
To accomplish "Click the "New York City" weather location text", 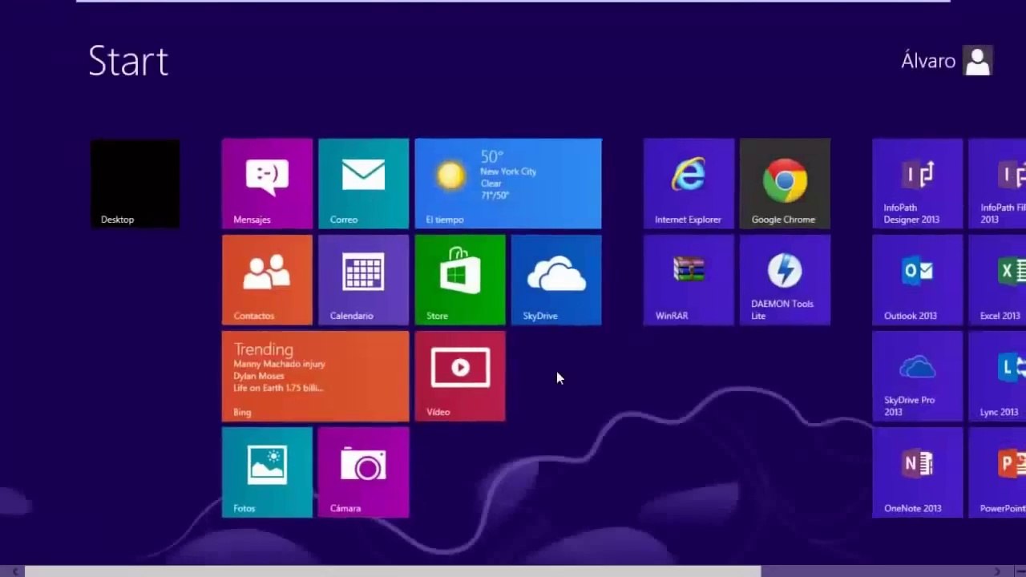I will tap(508, 171).
